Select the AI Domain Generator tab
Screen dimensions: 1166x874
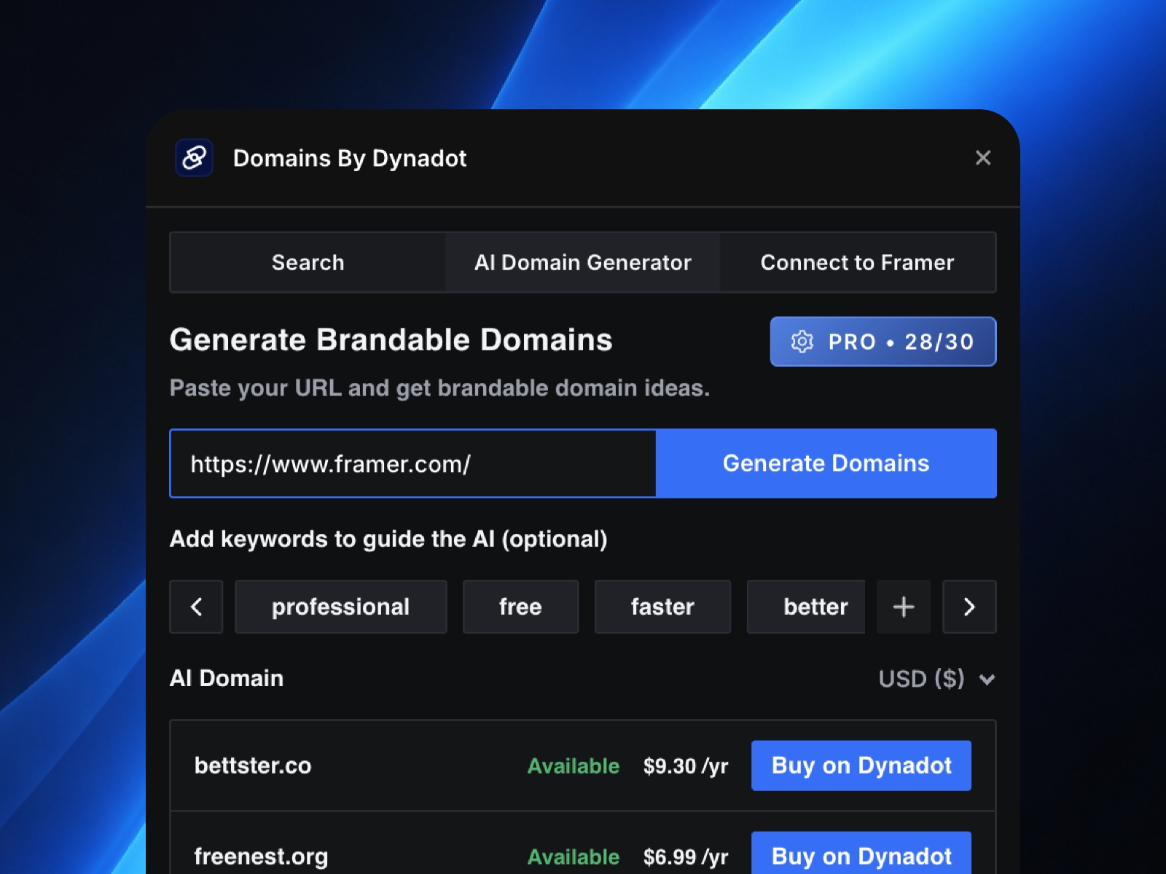pyautogui.click(x=582, y=263)
